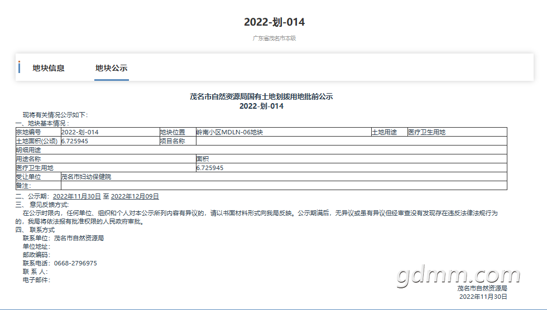Viewport: 547px width, 310px height.
Task: Click the 土地用途 label cell
Action: [390, 132]
